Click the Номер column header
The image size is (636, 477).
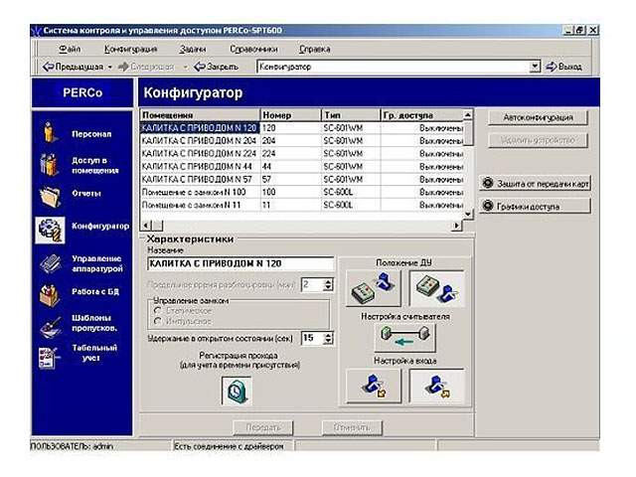[x=290, y=115]
